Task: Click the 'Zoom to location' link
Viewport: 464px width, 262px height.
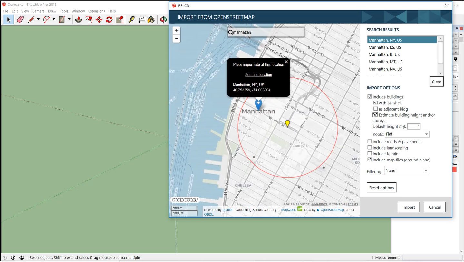Action: (258, 75)
